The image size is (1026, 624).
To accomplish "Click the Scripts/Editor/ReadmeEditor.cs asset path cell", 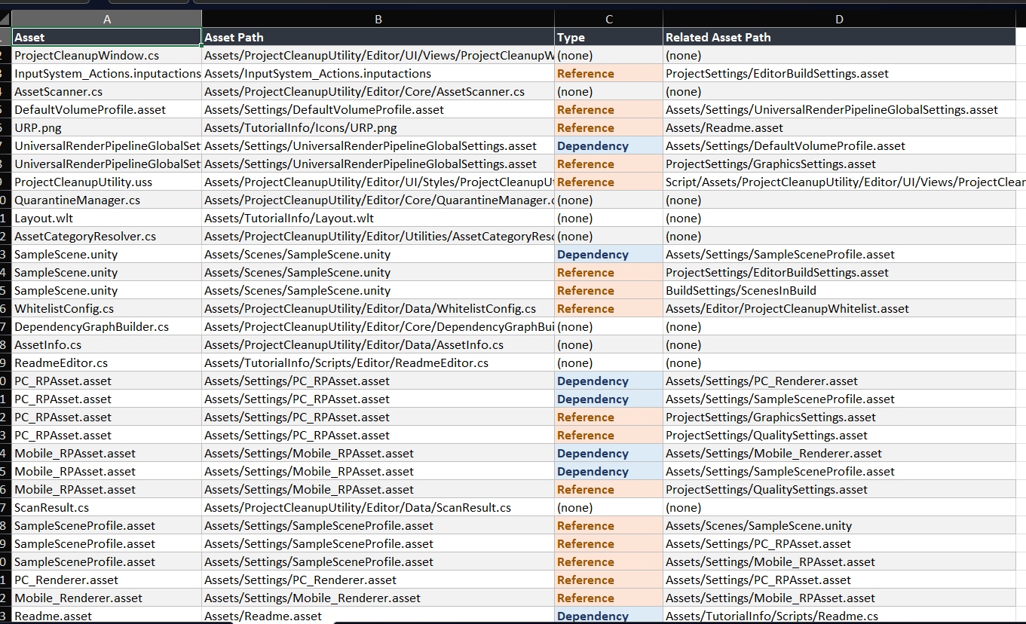I will coord(378,362).
